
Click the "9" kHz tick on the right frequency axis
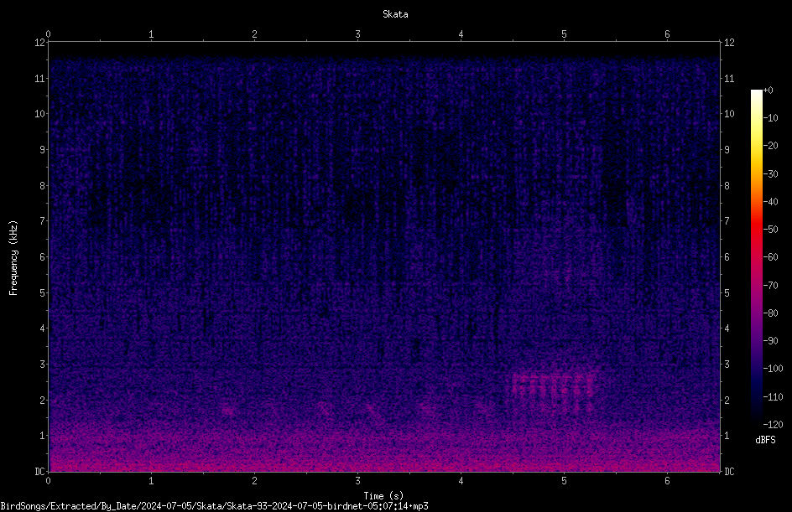pos(727,150)
